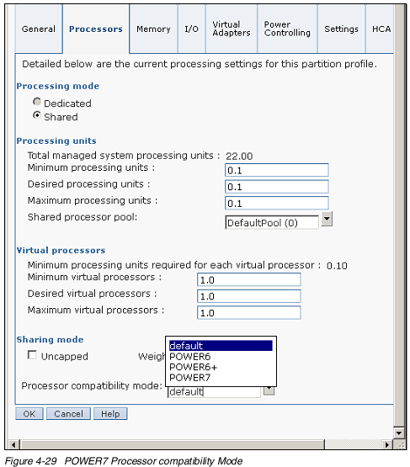This screenshot has width=410, height=467.
Task: Open the I/O tab
Action: coord(192,29)
